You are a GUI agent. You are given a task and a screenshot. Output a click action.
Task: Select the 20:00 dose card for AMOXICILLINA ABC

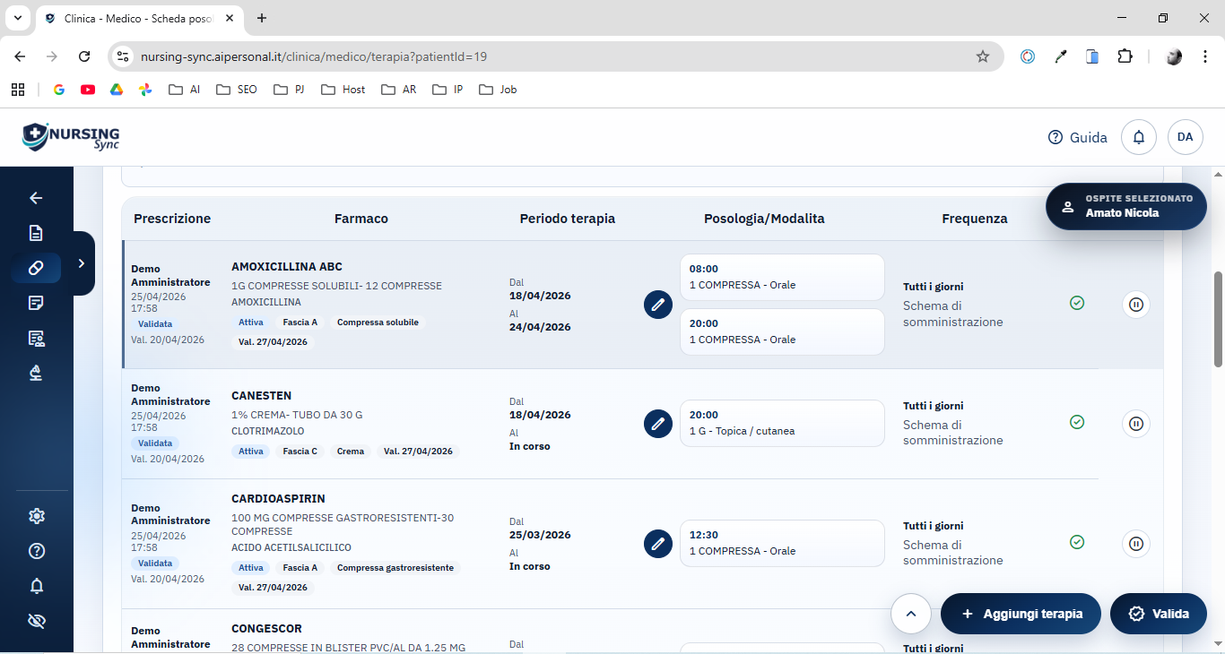point(782,331)
